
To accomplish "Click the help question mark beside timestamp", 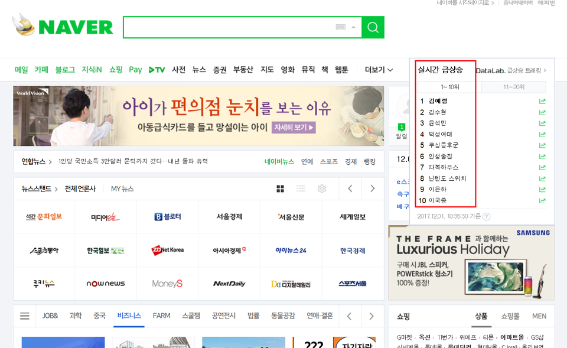I will coord(487,217).
